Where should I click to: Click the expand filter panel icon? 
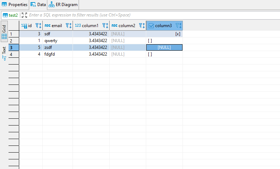coord(24,15)
